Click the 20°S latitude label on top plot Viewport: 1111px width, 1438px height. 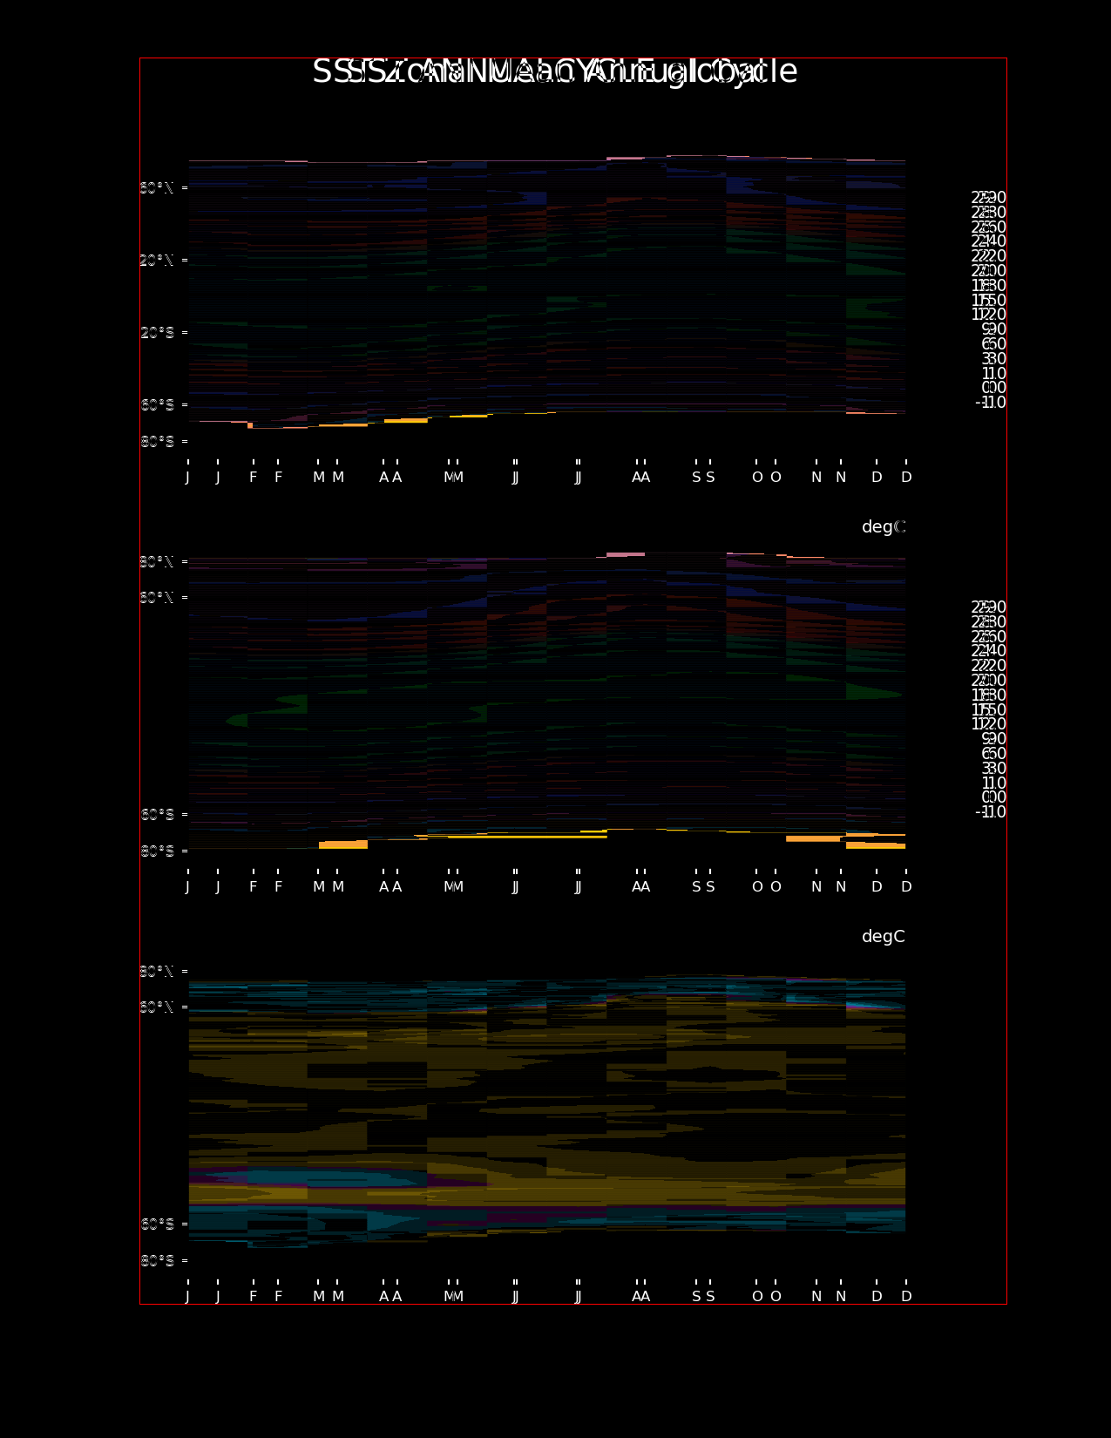coord(157,333)
